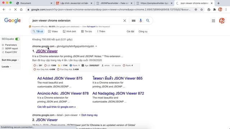Expand the Locale dropdown

6,67
